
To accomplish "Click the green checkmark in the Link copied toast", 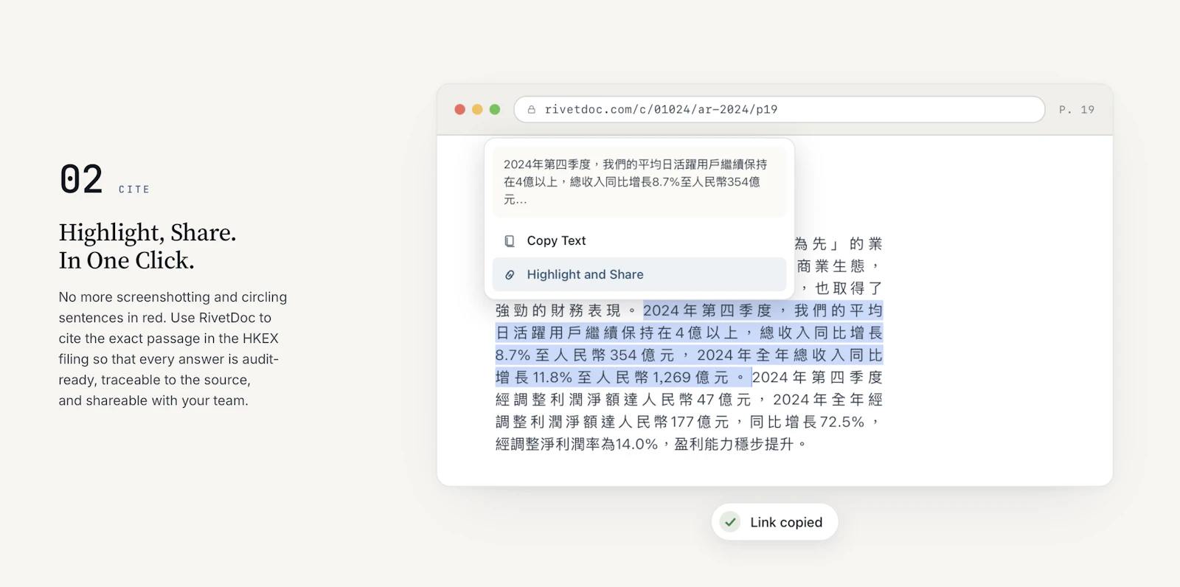I will [x=730, y=522].
